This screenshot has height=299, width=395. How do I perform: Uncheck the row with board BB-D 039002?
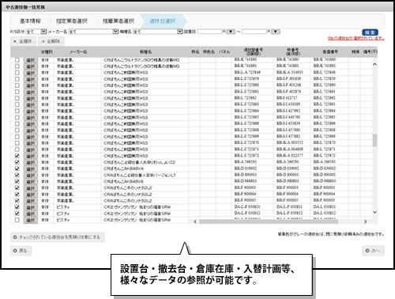tap(17, 168)
